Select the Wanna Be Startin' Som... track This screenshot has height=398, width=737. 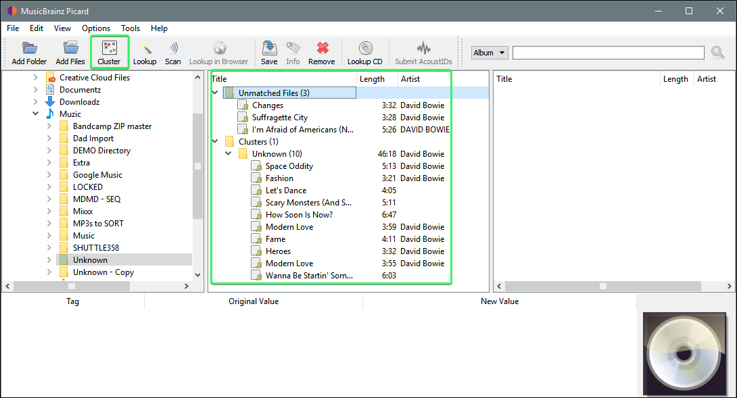309,276
